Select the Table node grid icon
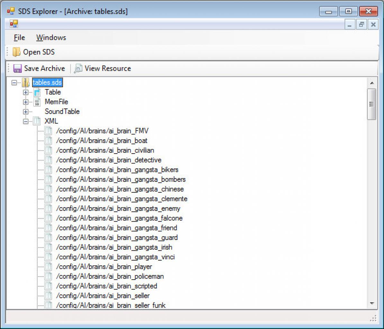The image size is (384, 329). [37, 92]
